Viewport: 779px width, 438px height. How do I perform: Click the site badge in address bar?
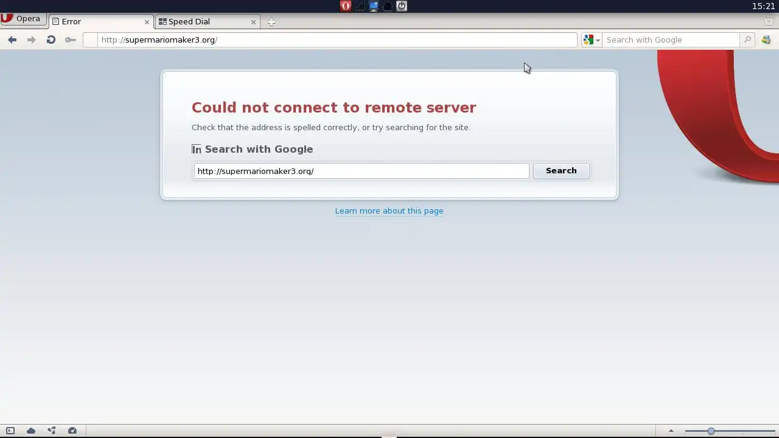click(90, 40)
